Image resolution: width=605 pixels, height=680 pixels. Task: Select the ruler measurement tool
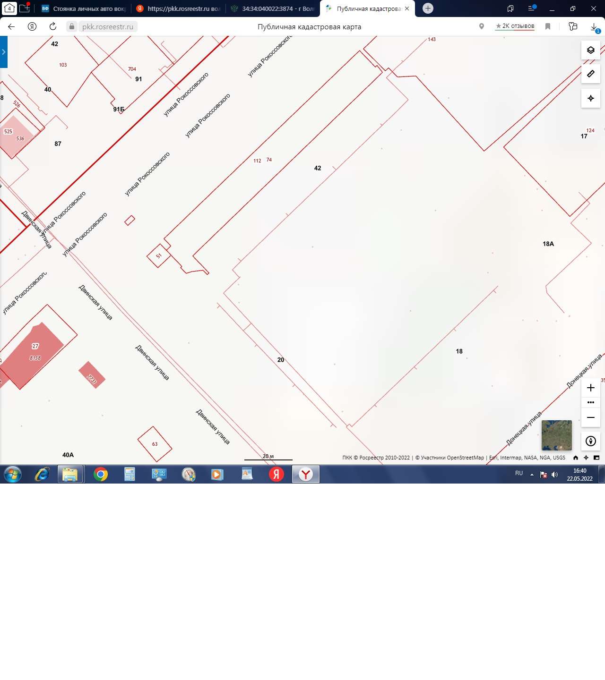coord(590,74)
